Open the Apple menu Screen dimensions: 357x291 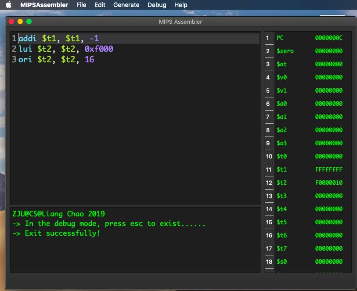click(x=8, y=4)
